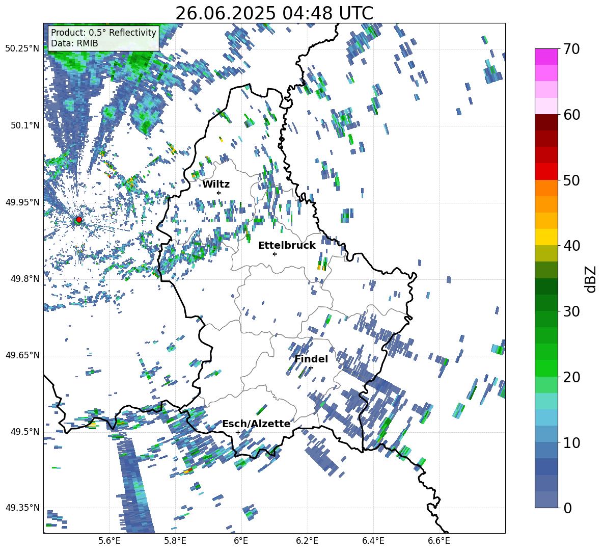Click the Wiltz city label
The height and width of the screenshot is (551, 603).
point(216,185)
